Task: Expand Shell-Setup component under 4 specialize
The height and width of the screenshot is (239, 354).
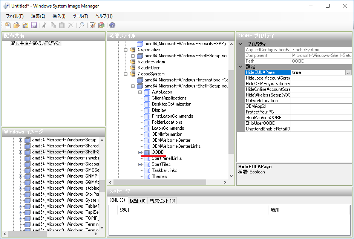Action: pos(133,56)
